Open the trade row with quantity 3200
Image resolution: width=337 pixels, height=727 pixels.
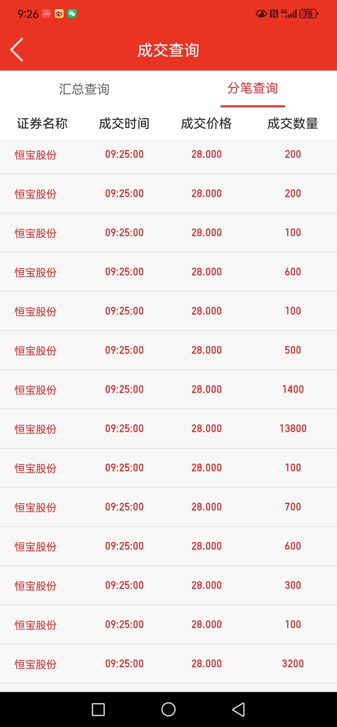[168, 664]
